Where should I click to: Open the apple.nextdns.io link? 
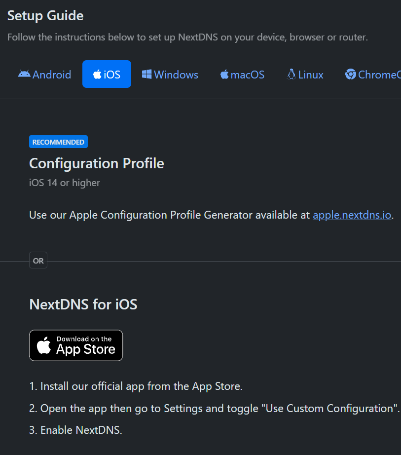pyautogui.click(x=352, y=215)
